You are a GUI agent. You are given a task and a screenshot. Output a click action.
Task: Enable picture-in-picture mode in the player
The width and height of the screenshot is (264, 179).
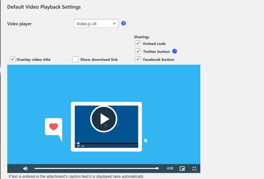(182, 169)
